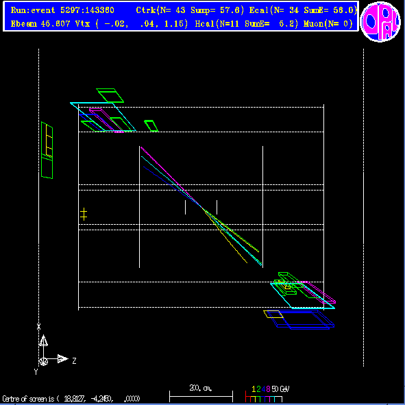Click the Z axis arrow
405x405 pixels.
click(x=62, y=359)
